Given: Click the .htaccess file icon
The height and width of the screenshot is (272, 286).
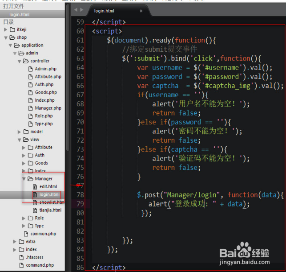Looking at the screenshot, I should coord(21,257).
